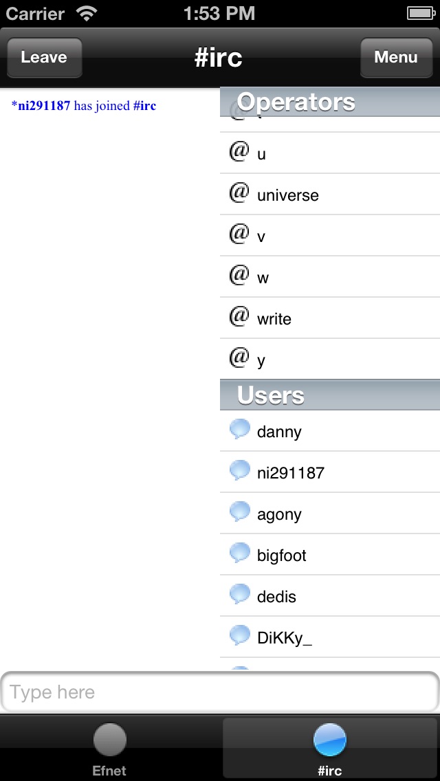Tap the chat bubble icon next to danny
The width and height of the screenshot is (440, 781).
click(x=240, y=430)
